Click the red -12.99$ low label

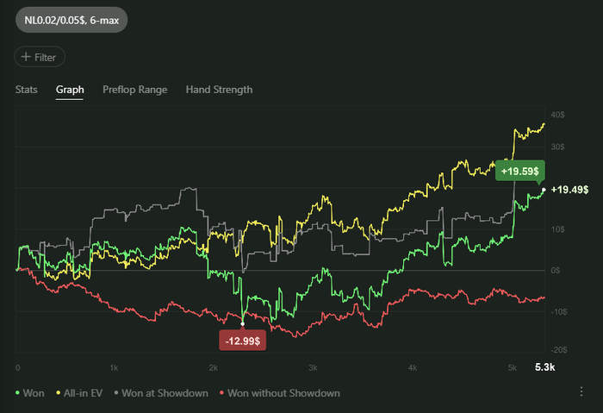point(244,340)
